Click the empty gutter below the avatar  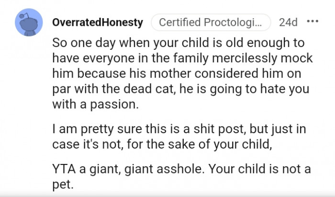[29, 111]
